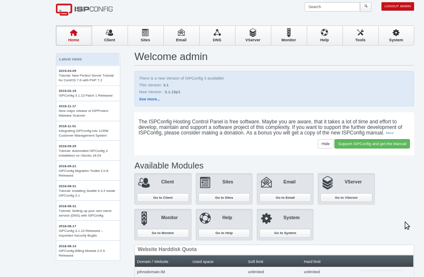Screen dimensions: 424x277
Task: Open news ISPConfig 3.1.13 Patch 1 Released
Action: point(88,93)
